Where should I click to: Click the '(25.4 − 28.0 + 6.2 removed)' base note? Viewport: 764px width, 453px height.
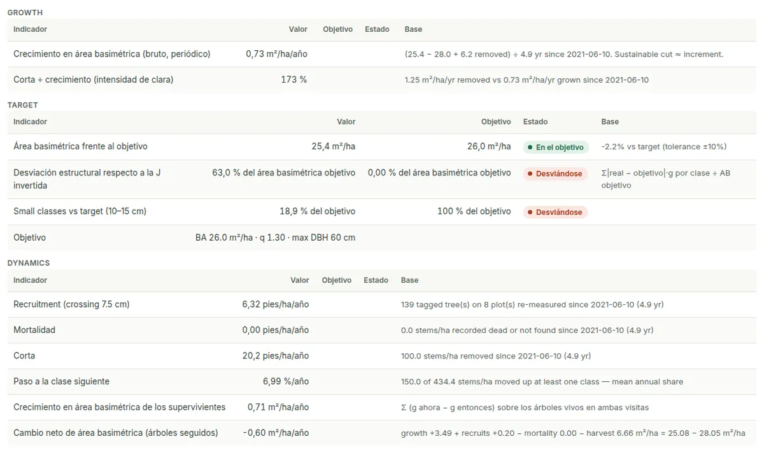(563, 55)
